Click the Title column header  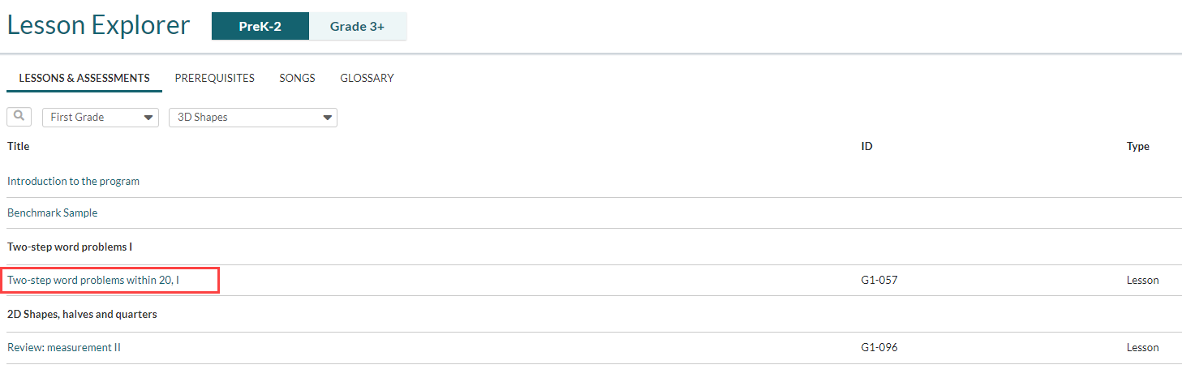[19, 146]
